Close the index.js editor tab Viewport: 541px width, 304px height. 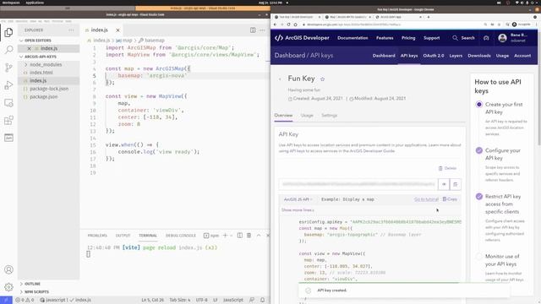tap(117, 30)
